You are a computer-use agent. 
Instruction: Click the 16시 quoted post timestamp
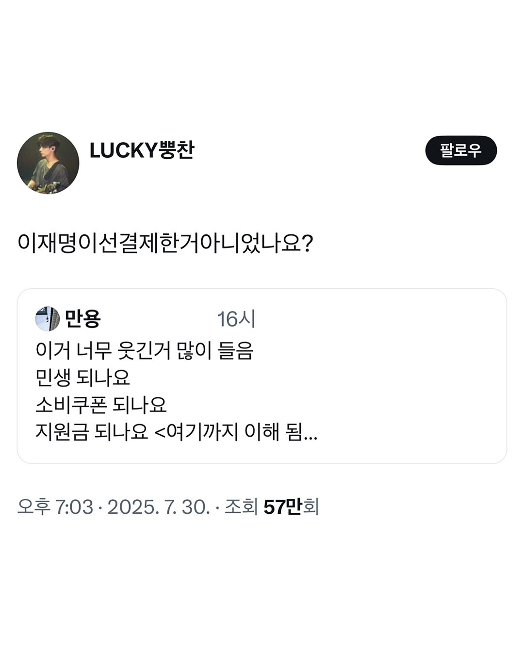point(236,319)
